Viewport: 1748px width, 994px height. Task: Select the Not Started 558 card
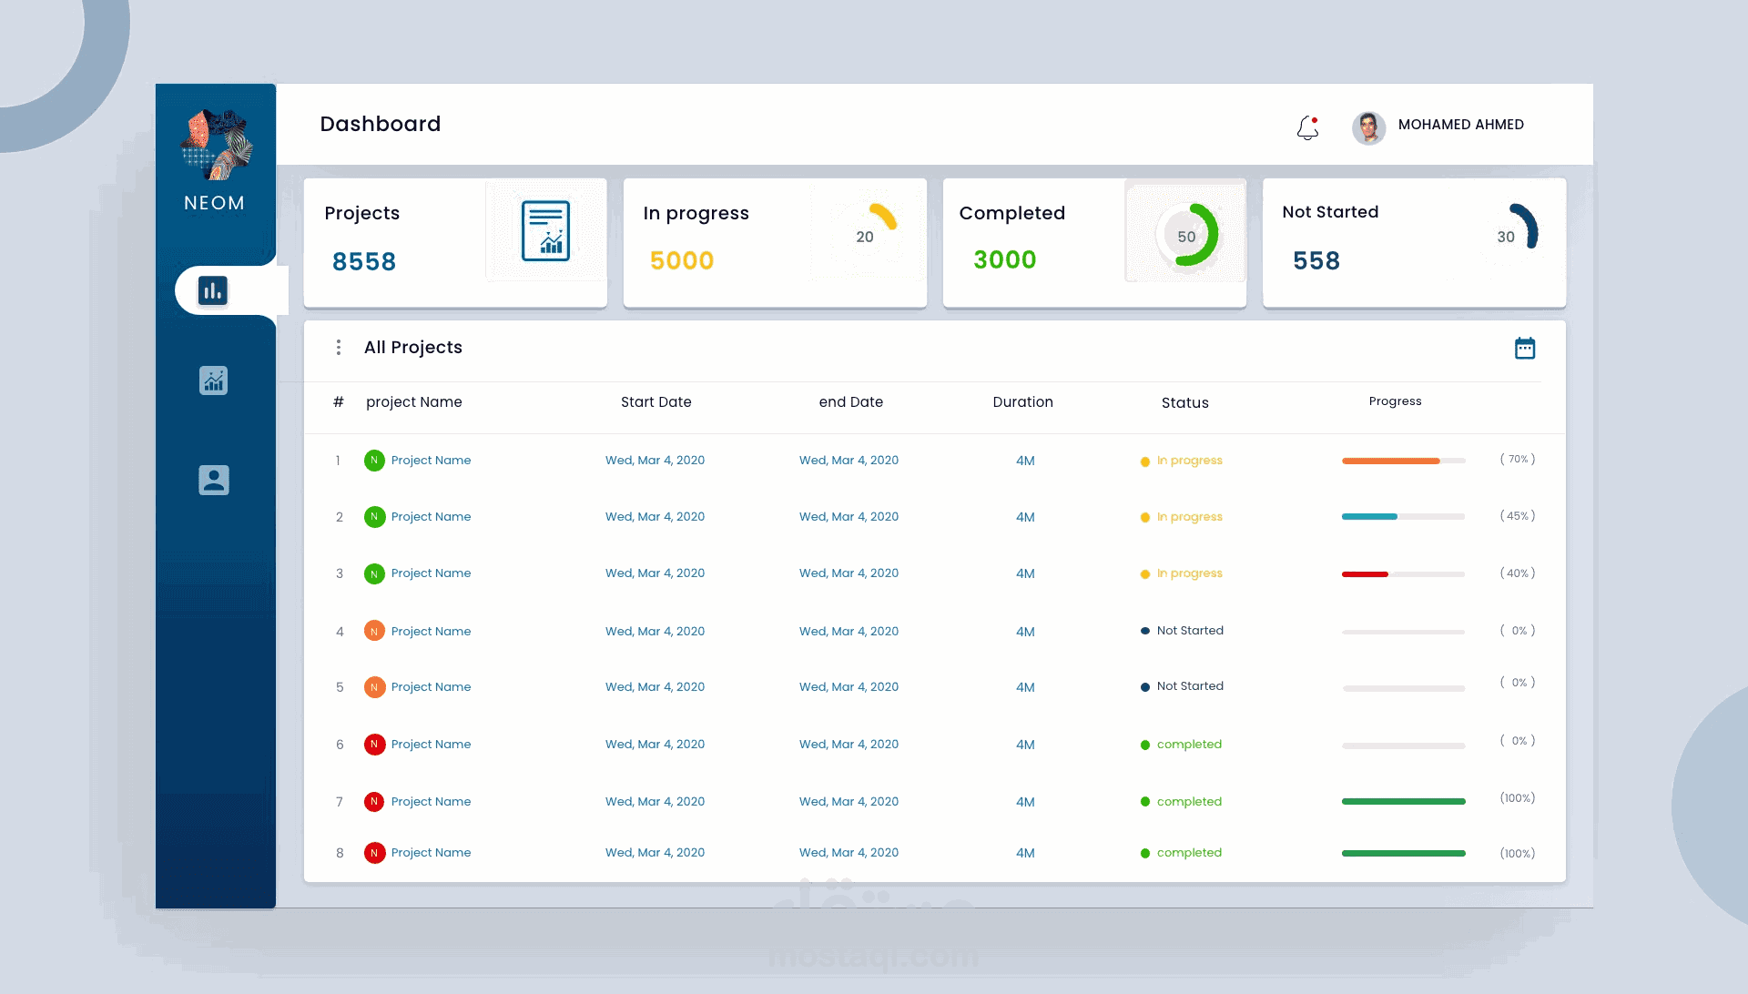[1413, 242]
